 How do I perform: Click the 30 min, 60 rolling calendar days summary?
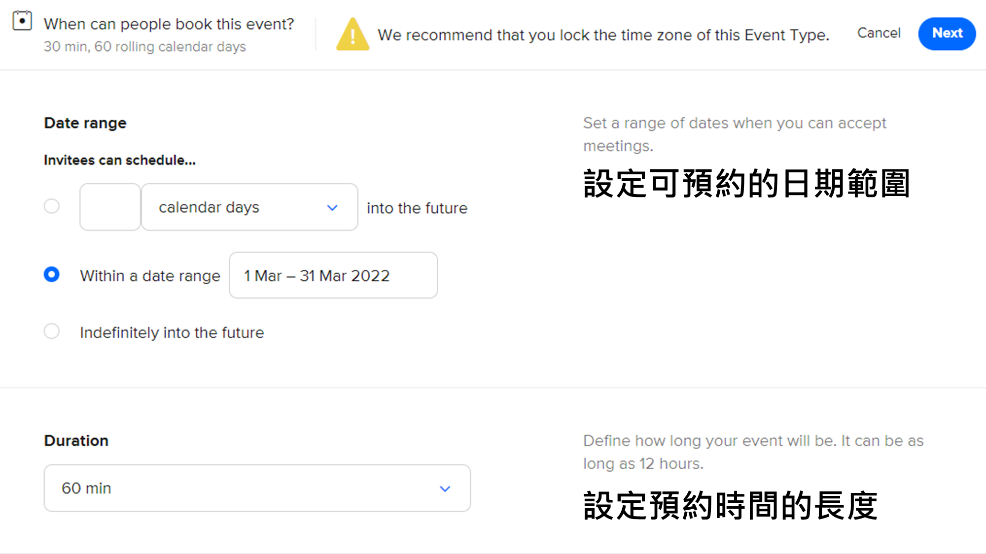(x=144, y=47)
